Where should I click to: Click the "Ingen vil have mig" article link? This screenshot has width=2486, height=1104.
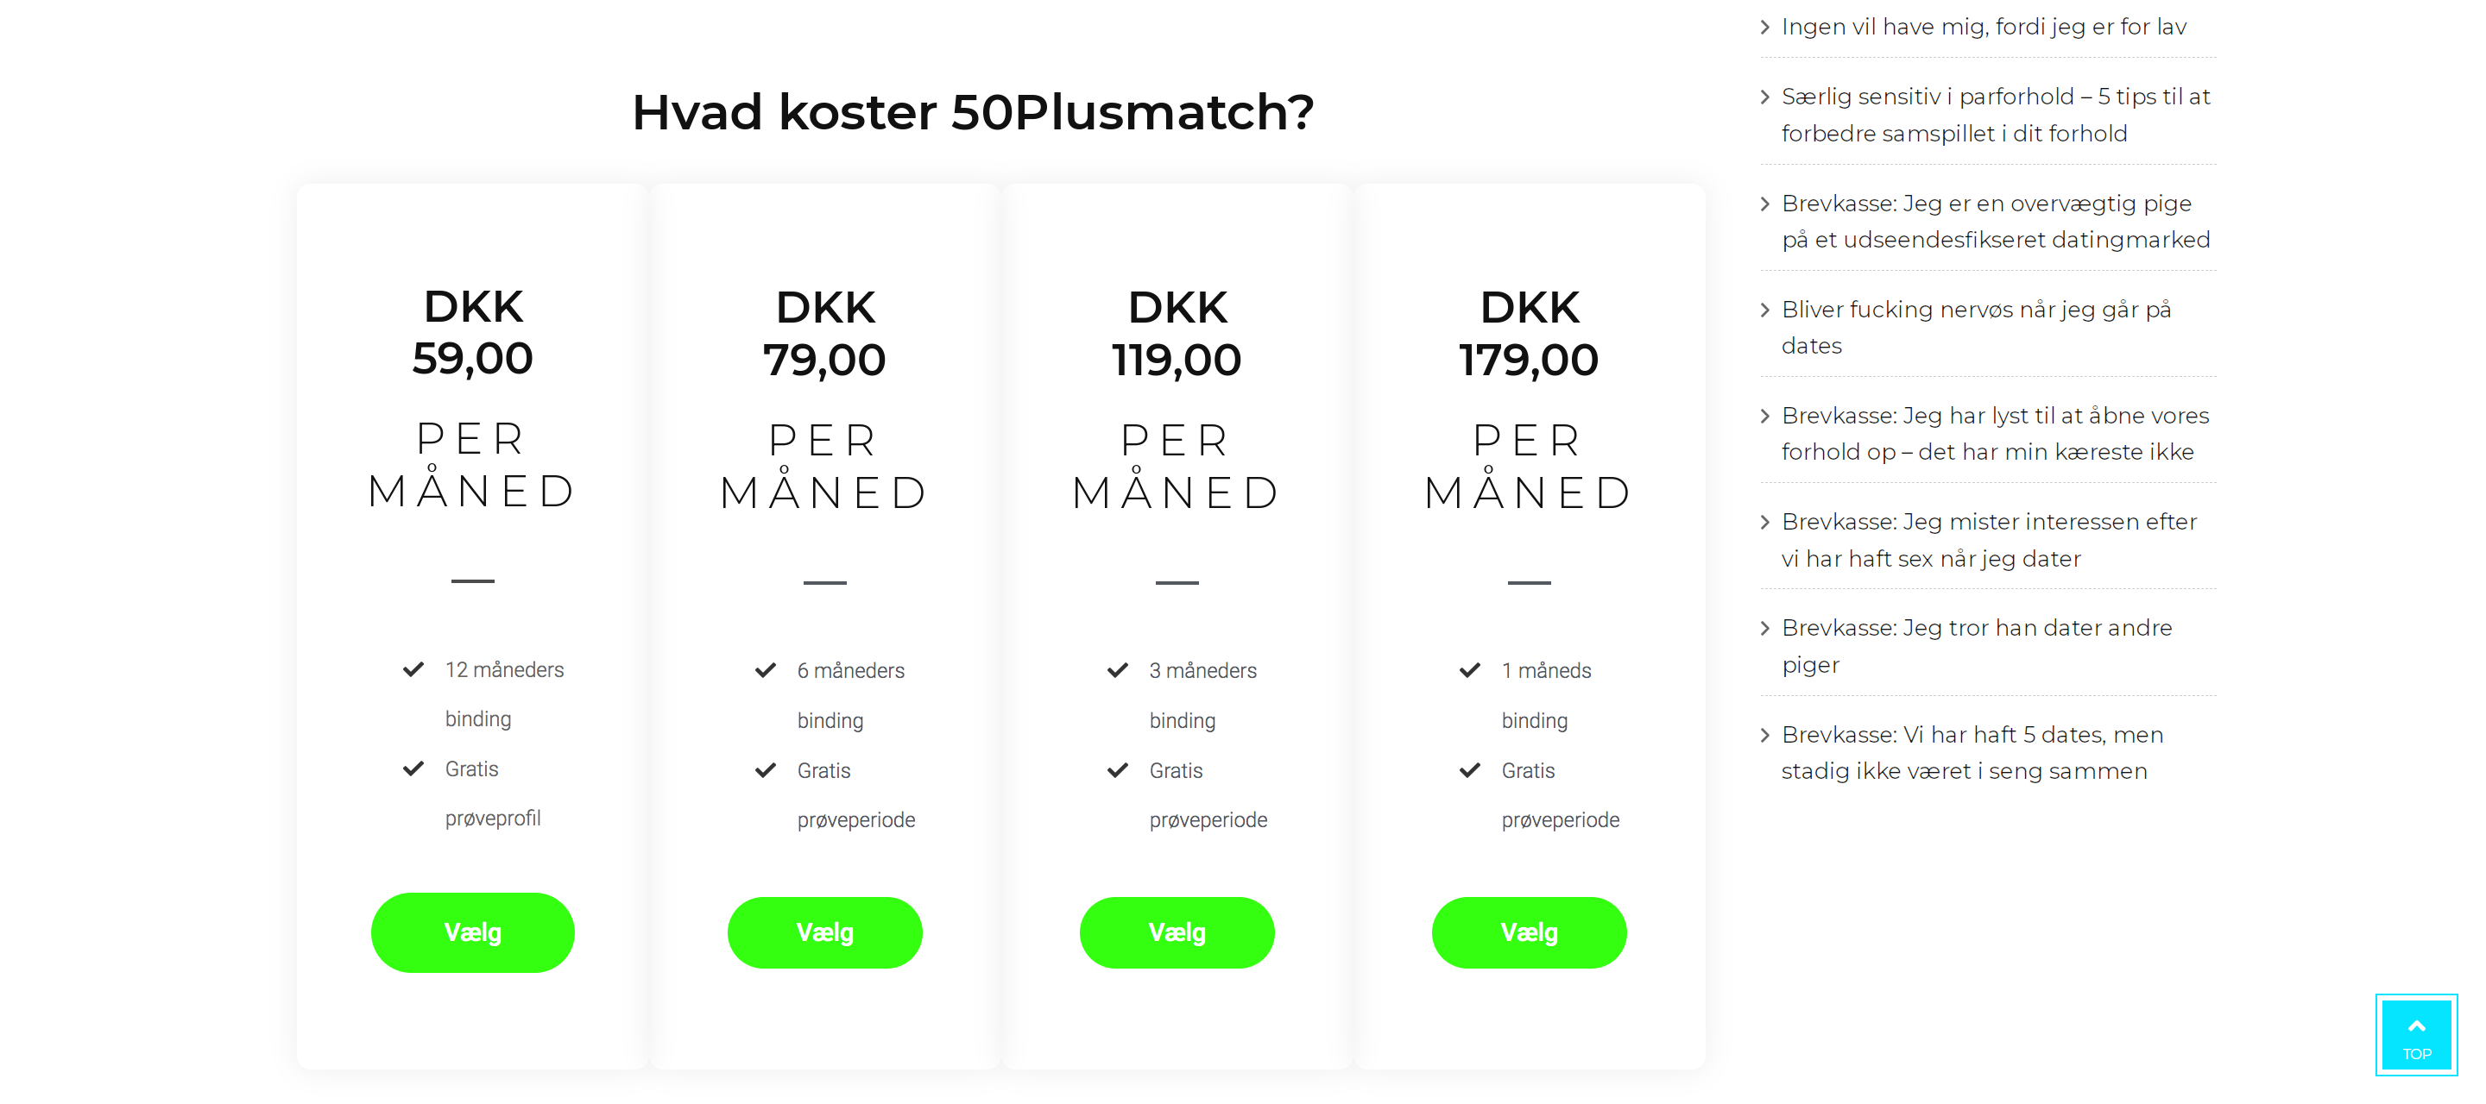pos(1984,27)
